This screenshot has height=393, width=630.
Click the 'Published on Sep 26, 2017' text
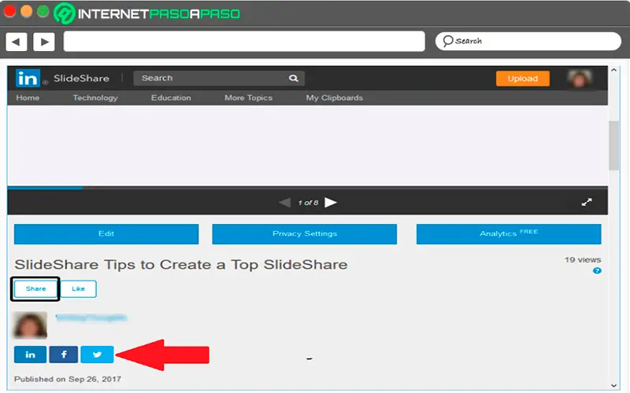68,379
